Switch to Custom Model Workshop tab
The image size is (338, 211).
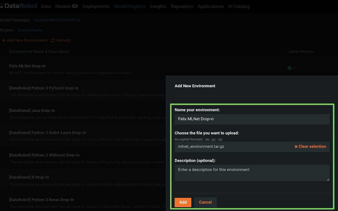point(57,20)
